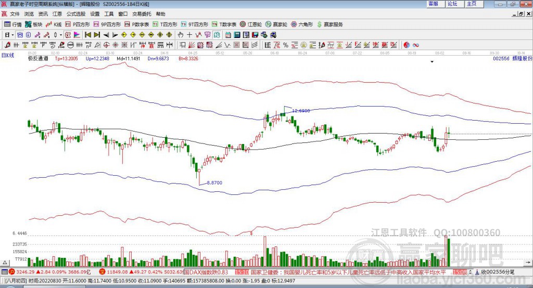Open the 浏览 menu
533x288 pixels.
(29, 14)
